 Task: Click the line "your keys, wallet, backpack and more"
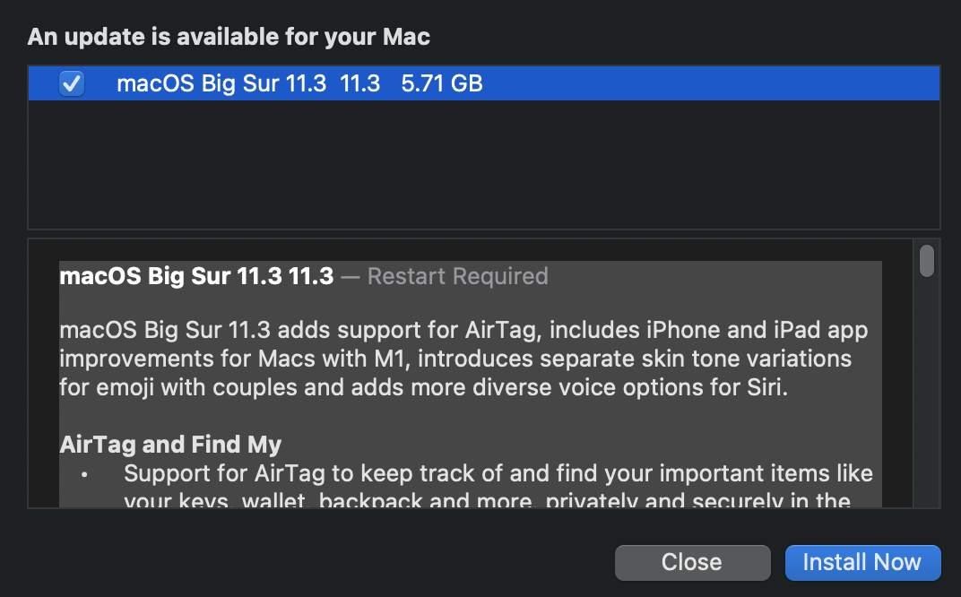coord(486,500)
